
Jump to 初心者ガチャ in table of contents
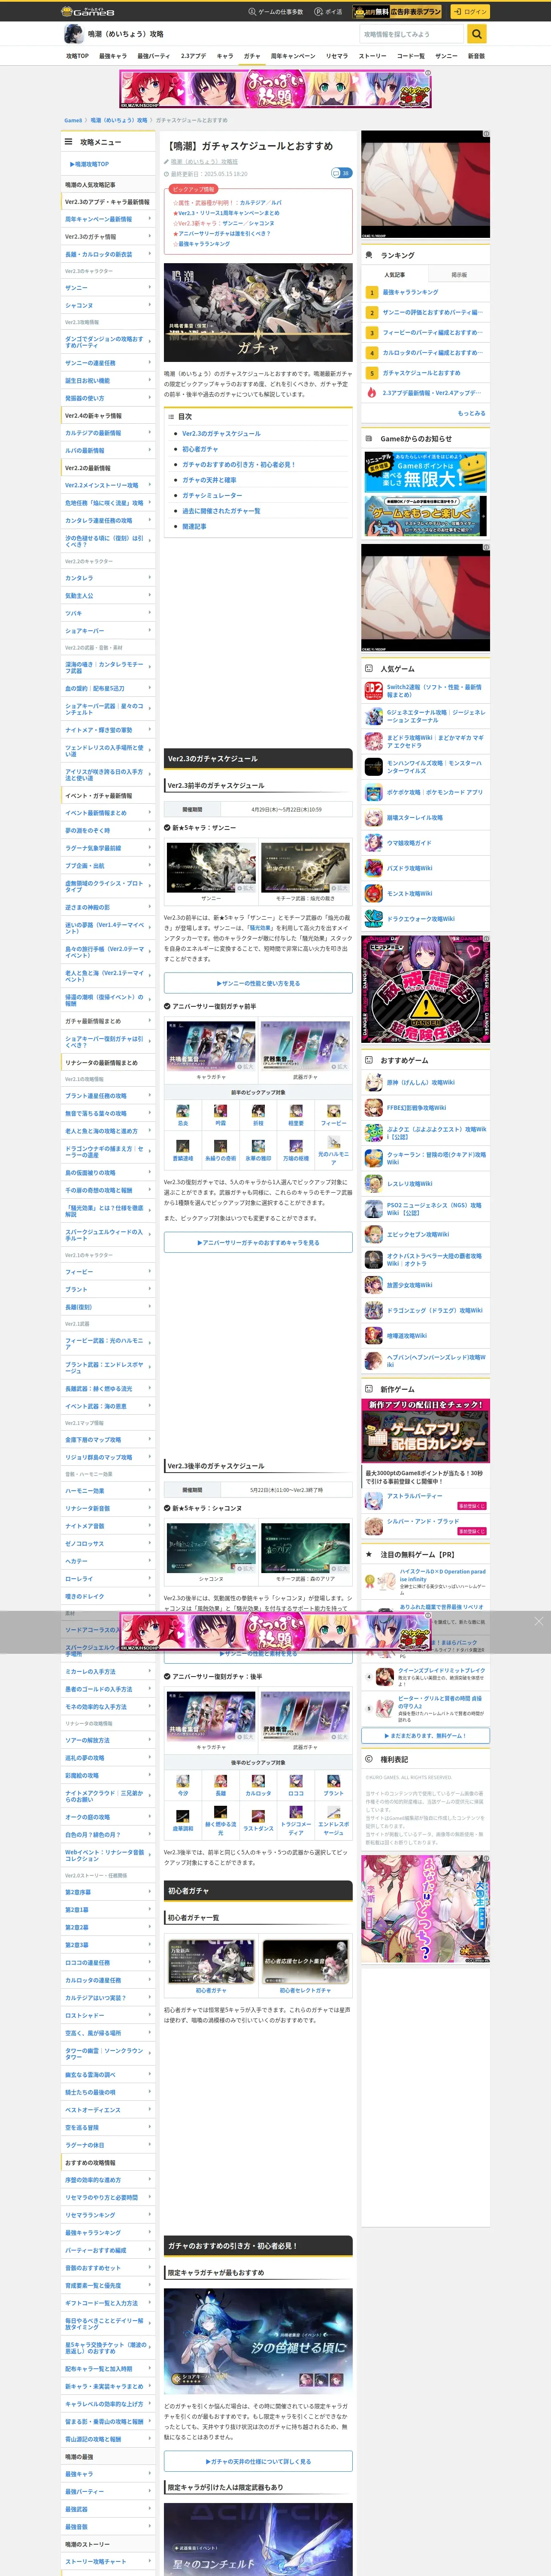point(199,449)
